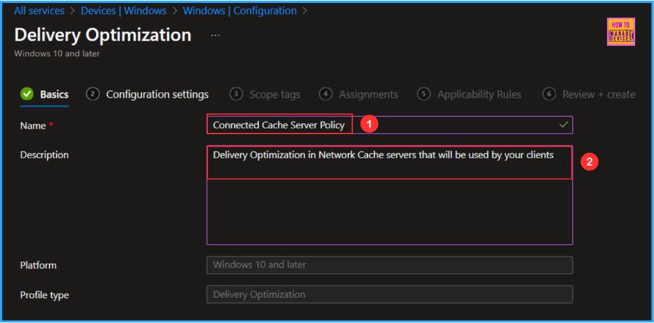Click the step 3 circle icon
Viewport: 654px width, 323px height.
[x=236, y=94]
